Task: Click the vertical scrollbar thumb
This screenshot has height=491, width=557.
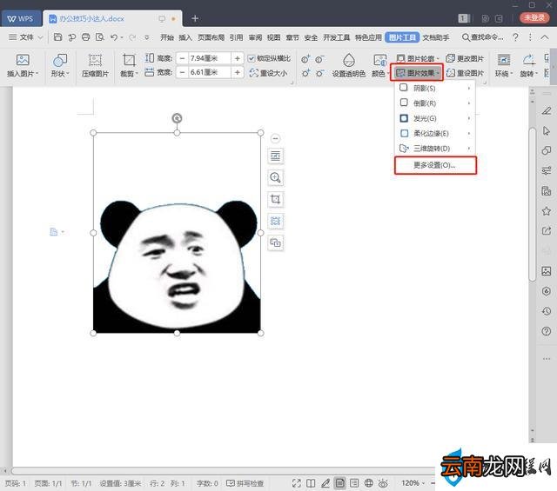Action: click(x=532, y=205)
